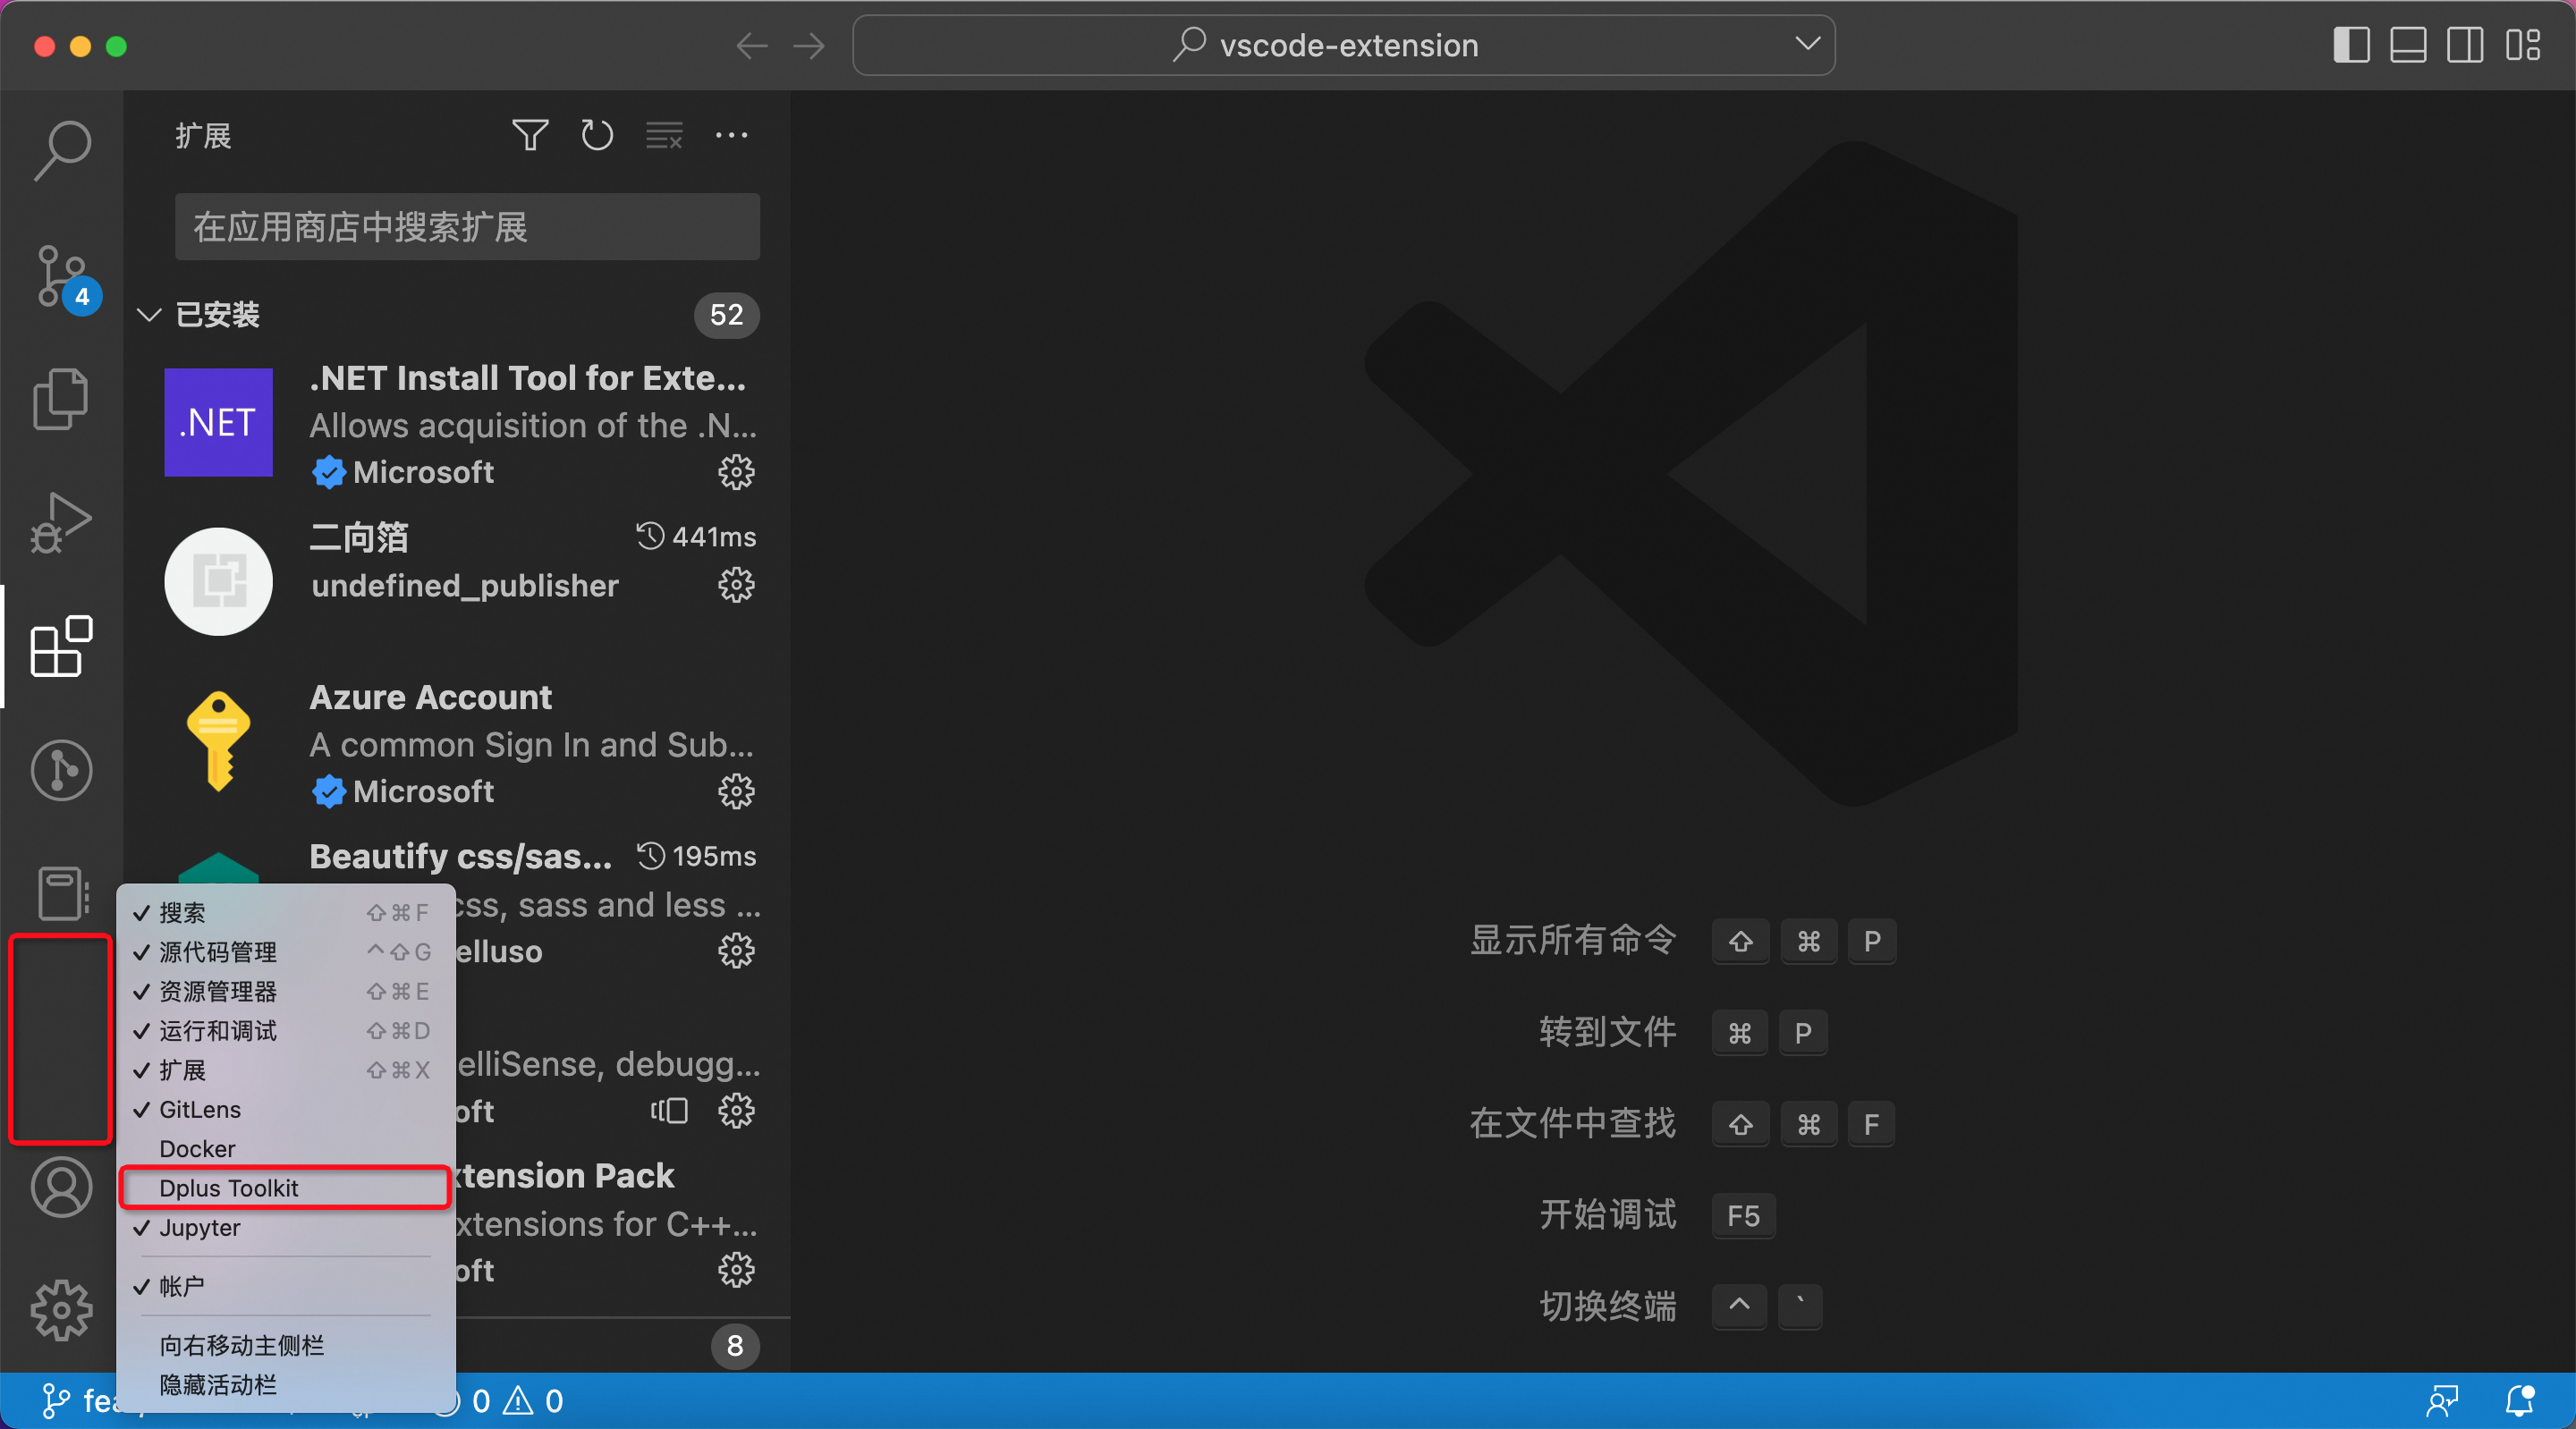Uncheck 资源管理器 in context menu
2576x1429 pixels.
286,991
